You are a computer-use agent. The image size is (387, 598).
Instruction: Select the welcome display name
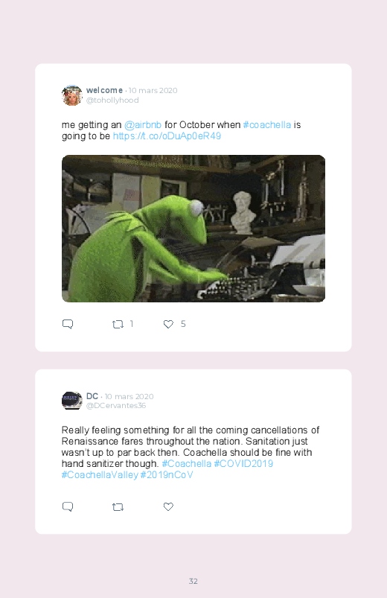click(104, 90)
